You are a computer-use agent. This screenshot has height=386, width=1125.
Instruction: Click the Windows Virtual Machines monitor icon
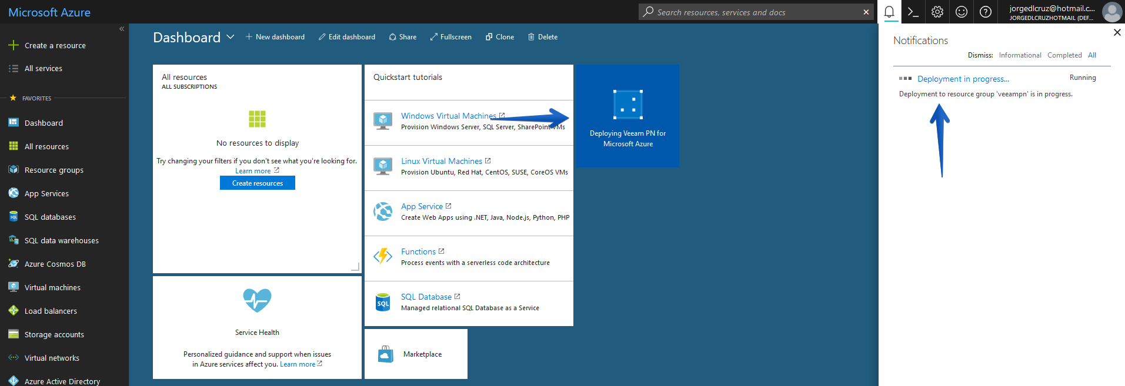(383, 121)
